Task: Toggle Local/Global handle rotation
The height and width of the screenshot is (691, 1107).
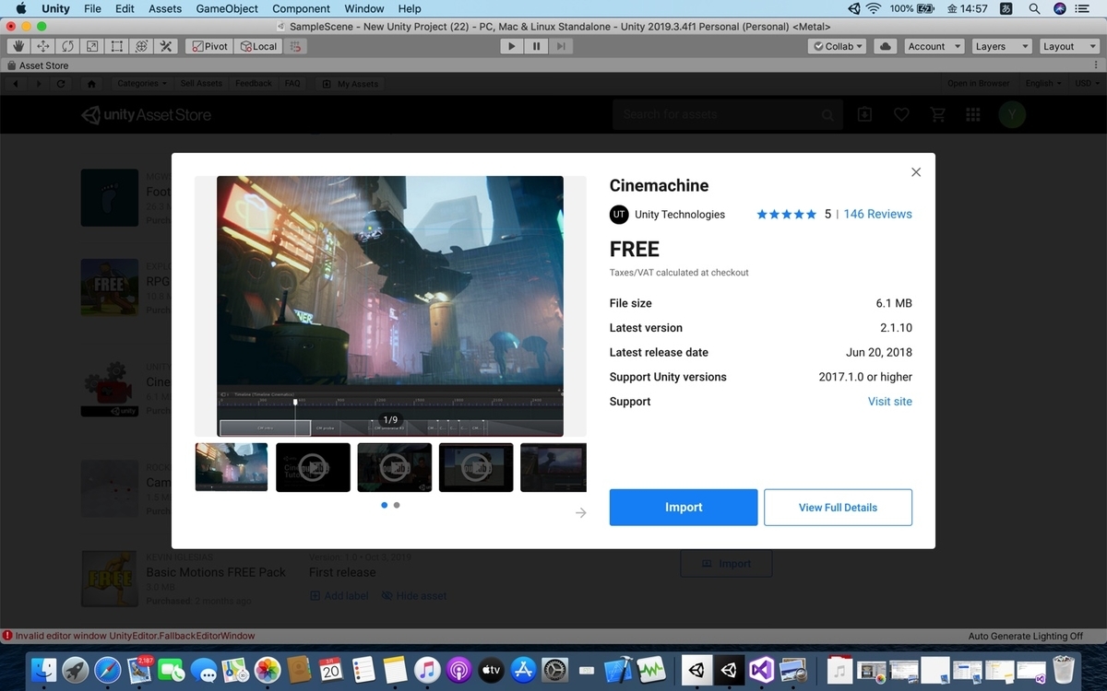Action: [x=257, y=46]
